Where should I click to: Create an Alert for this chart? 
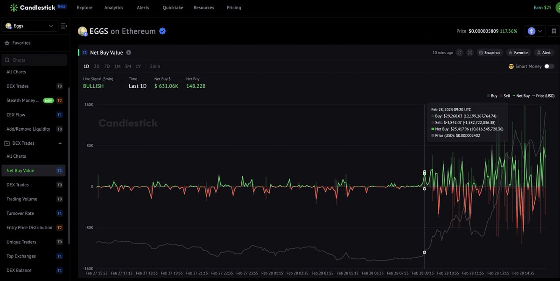click(544, 53)
